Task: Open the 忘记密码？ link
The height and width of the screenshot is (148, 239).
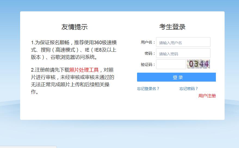Action: pos(189,89)
